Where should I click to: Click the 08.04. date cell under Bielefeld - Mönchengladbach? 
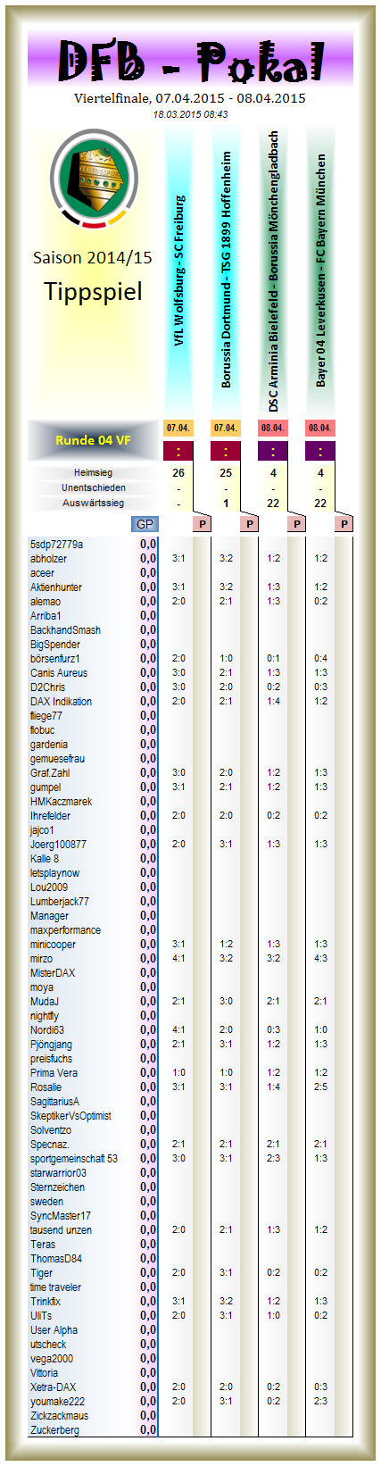click(x=273, y=428)
